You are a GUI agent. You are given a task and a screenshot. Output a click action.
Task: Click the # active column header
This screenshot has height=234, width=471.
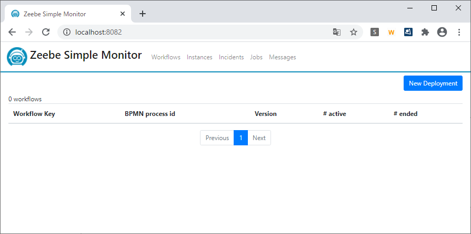pyautogui.click(x=334, y=114)
